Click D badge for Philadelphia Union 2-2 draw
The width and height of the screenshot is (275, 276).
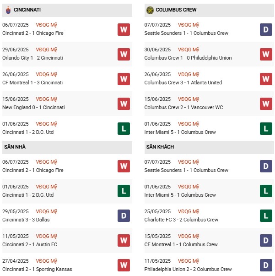coord(266,265)
